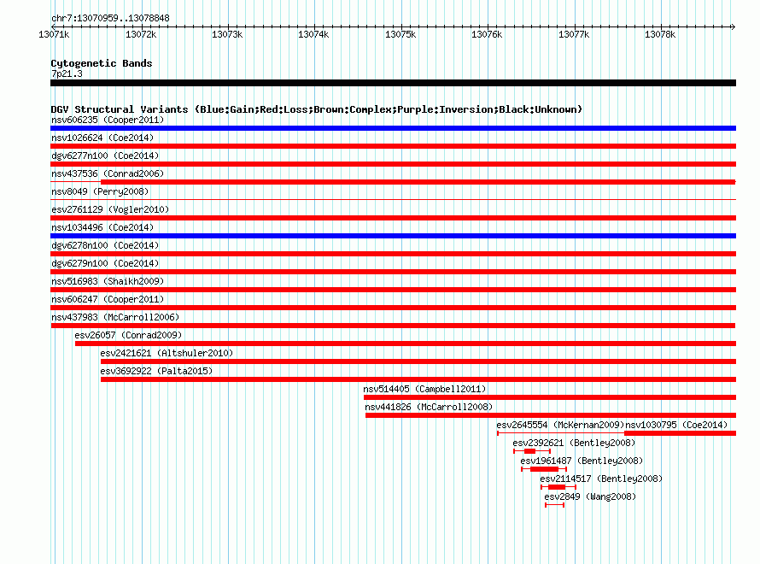The height and width of the screenshot is (564, 760).
Task: Open variant dgv6279n100 (Coe2014) label
Action: click(105, 263)
